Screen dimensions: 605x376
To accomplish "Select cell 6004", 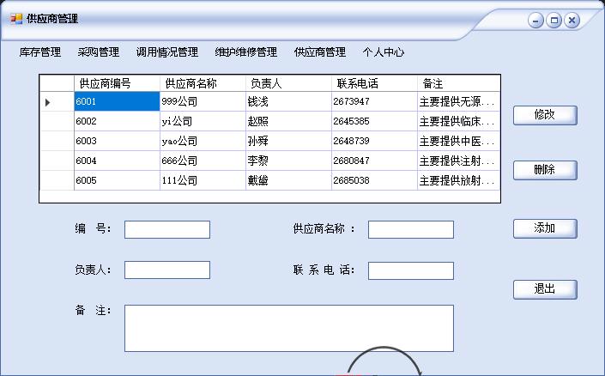I will [117, 161].
